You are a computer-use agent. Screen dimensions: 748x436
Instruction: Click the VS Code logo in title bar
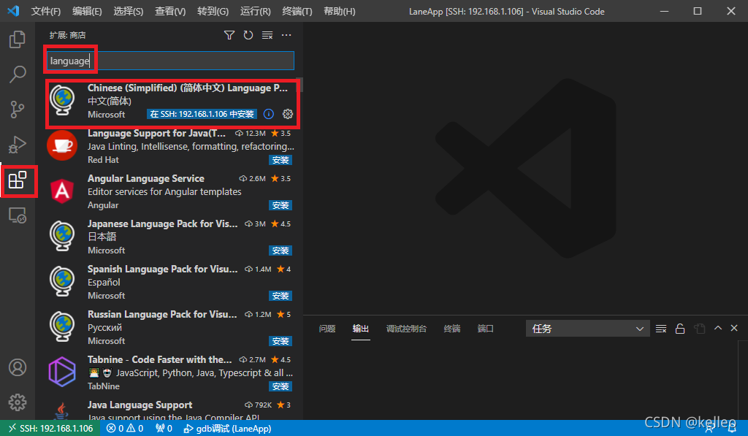(13, 10)
